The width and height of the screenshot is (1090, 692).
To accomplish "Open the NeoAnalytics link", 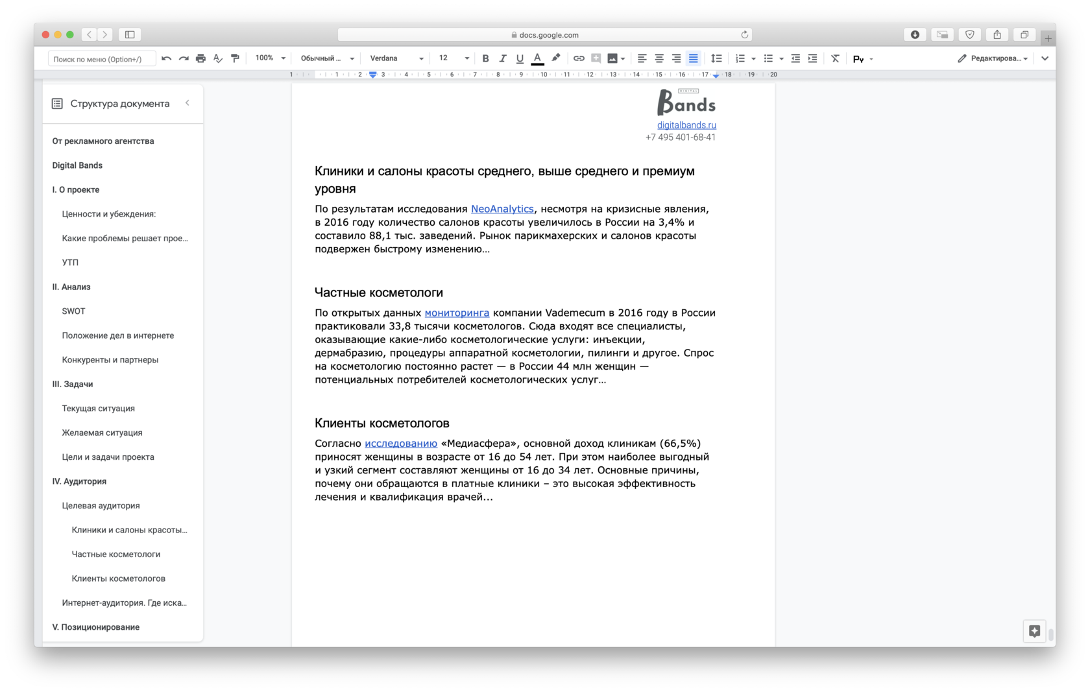I will point(502,209).
